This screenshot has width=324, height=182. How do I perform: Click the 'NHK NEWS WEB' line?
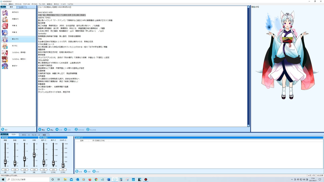(45, 12)
